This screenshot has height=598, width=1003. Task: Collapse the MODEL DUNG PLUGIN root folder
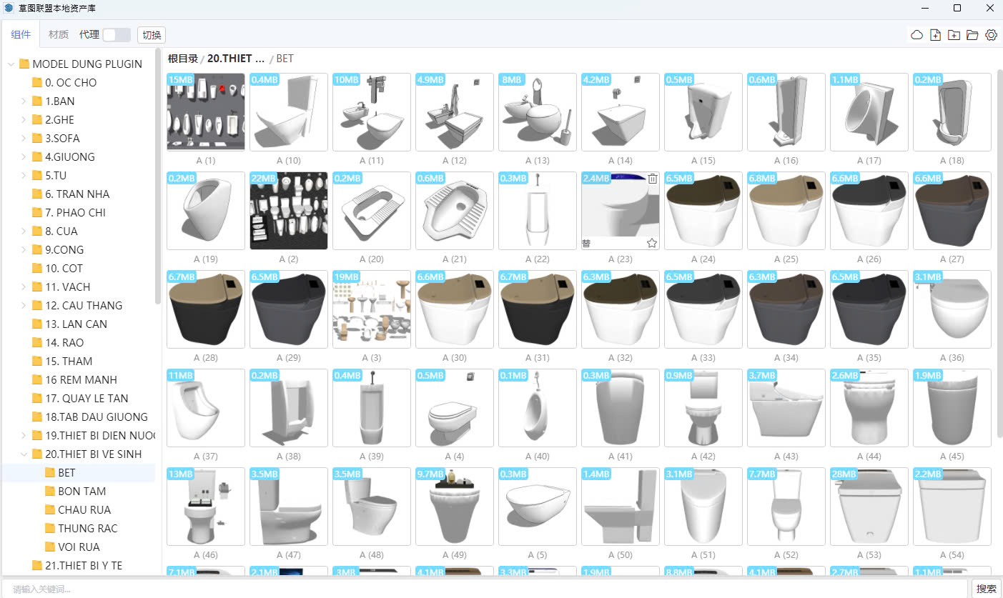tap(11, 64)
